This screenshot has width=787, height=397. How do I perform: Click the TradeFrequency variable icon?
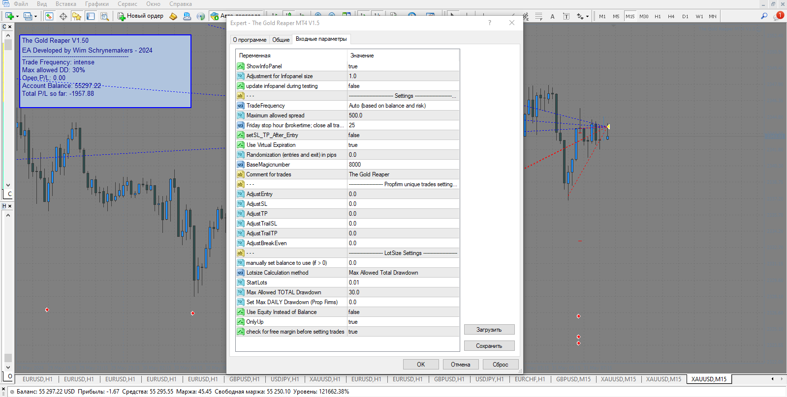(x=241, y=106)
